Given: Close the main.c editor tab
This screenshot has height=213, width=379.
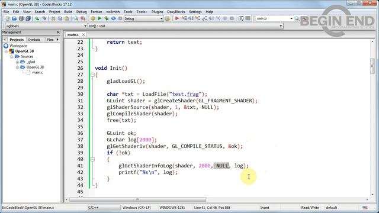Looking at the screenshot, I should click(x=83, y=34).
